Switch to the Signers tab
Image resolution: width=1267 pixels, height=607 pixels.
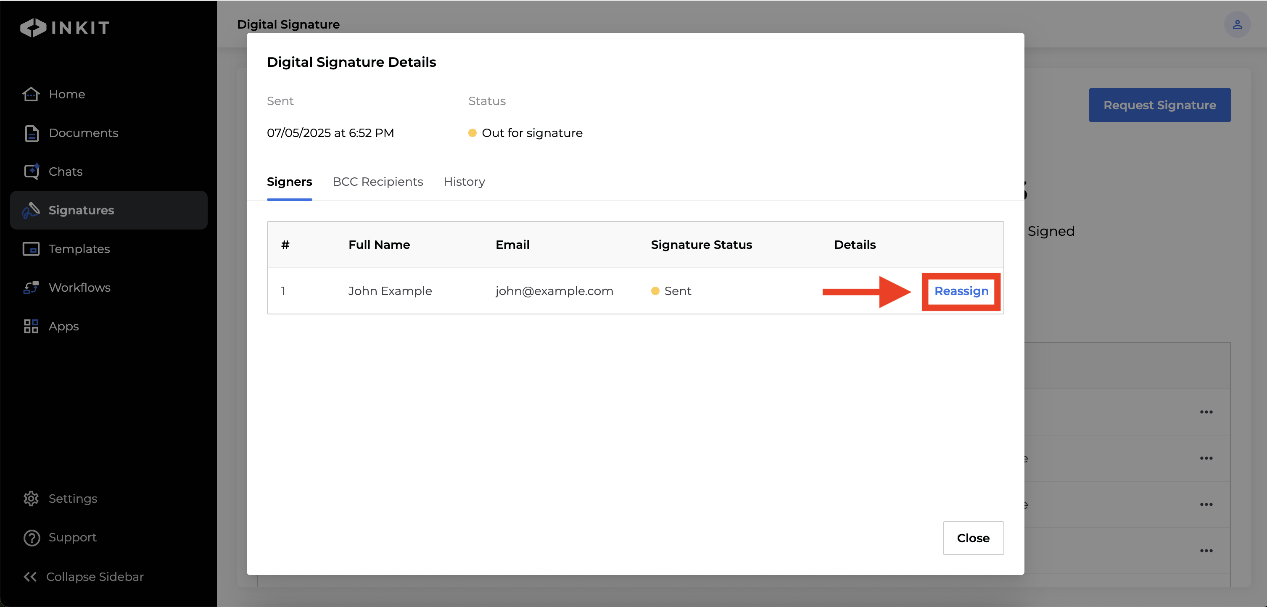click(289, 182)
